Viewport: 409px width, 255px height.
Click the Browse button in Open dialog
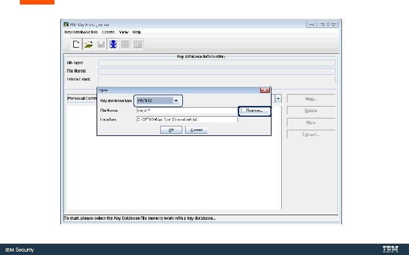click(254, 110)
